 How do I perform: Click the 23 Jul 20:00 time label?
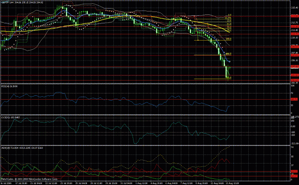coord(66,184)
